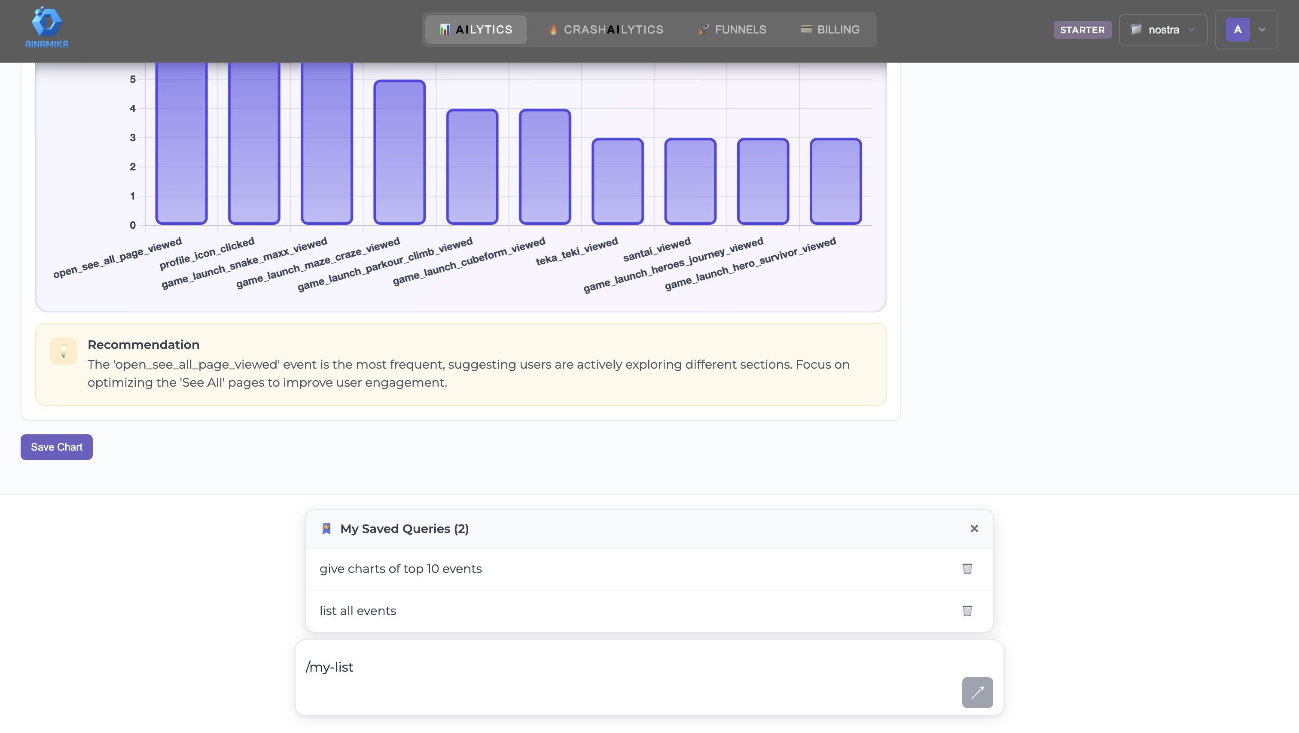The height and width of the screenshot is (733, 1299).
Task: Expand the folder chevron next to nostra
Action: point(1192,30)
